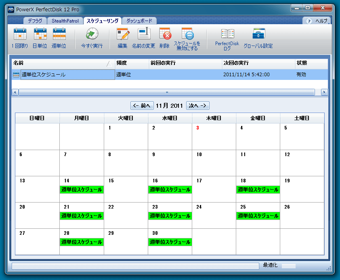
Task: Click the help question mark icon
Action: click(x=309, y=21)
